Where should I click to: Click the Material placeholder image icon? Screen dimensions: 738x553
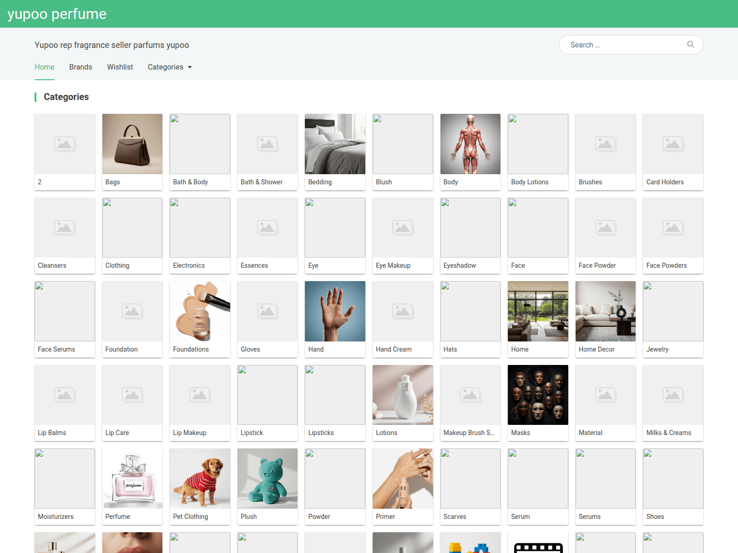tap(606, 395)
